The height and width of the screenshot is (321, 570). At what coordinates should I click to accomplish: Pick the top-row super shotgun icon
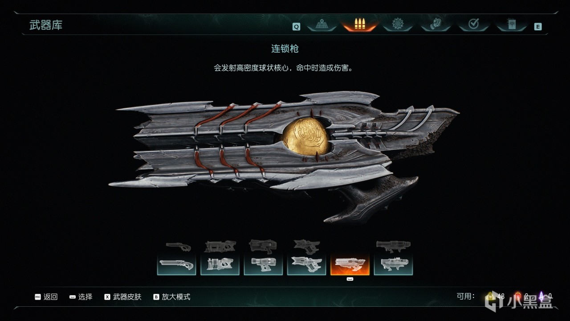tap(178, 246)
